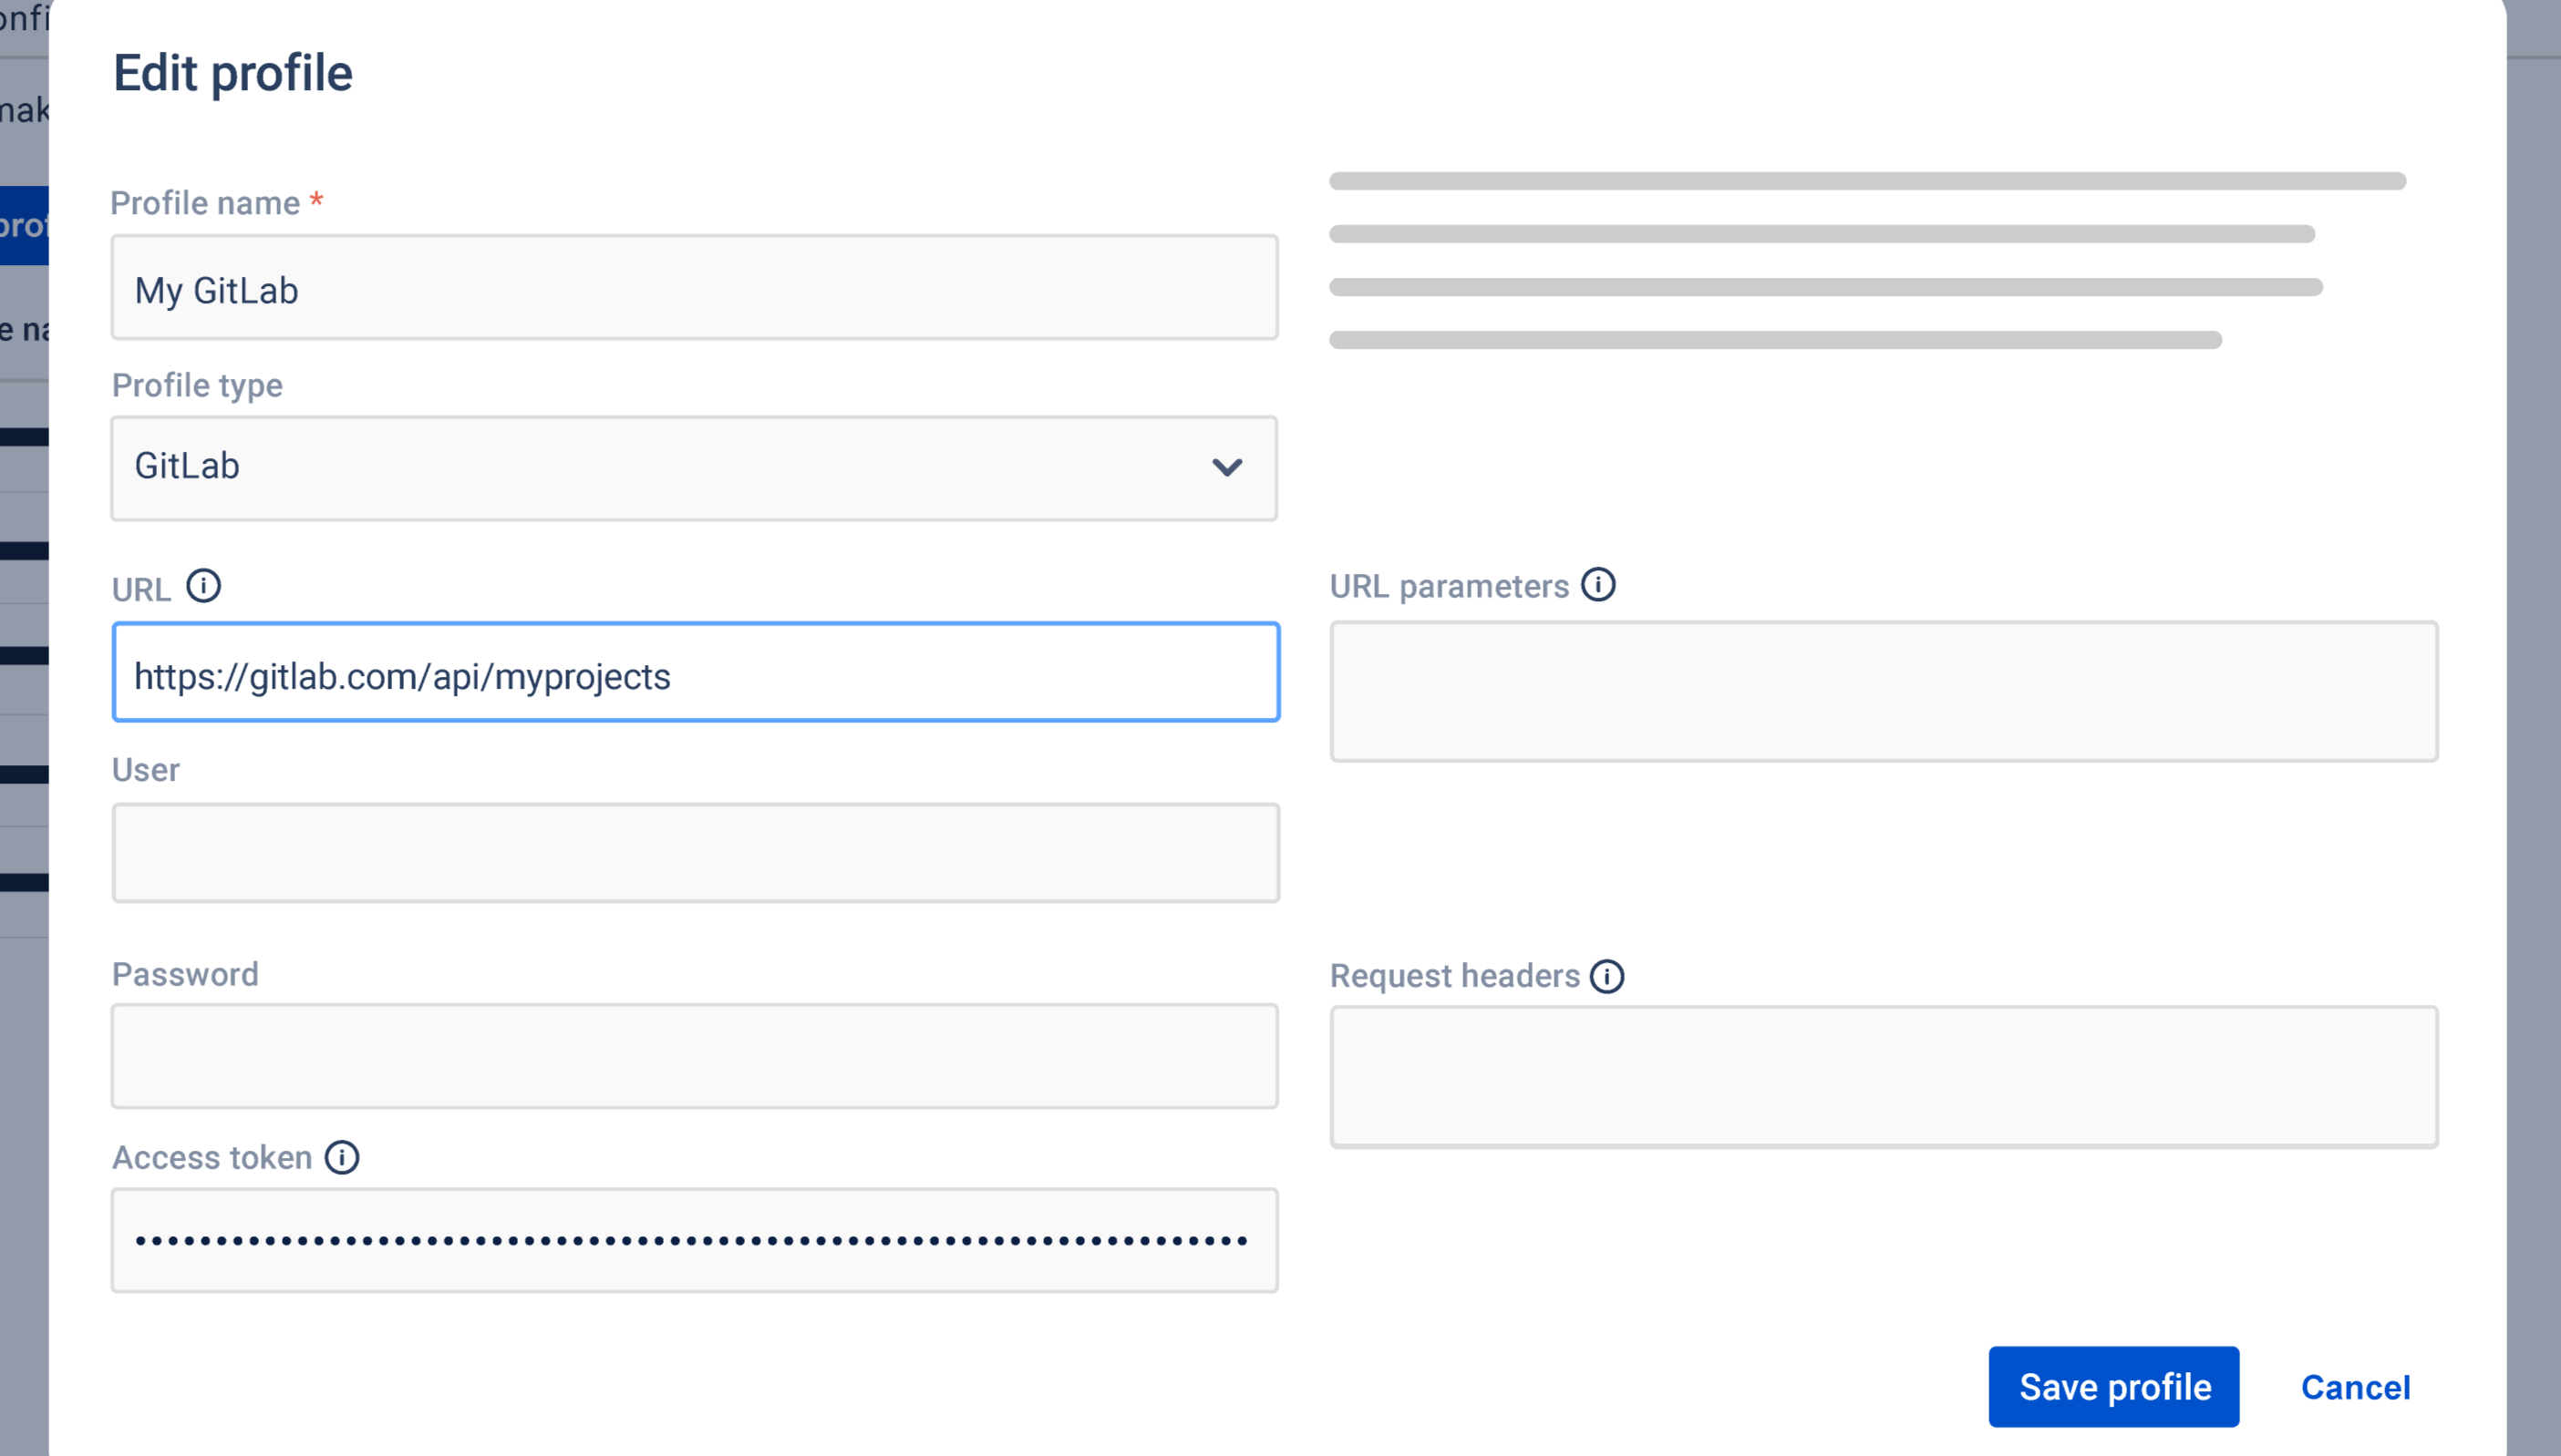2561x1456 pixels.
Task: Click the info icon next to URL
Action: (204, 586)
